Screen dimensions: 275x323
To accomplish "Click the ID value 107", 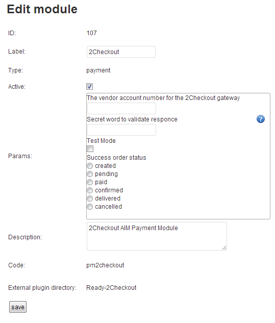I will coord(92,33).
